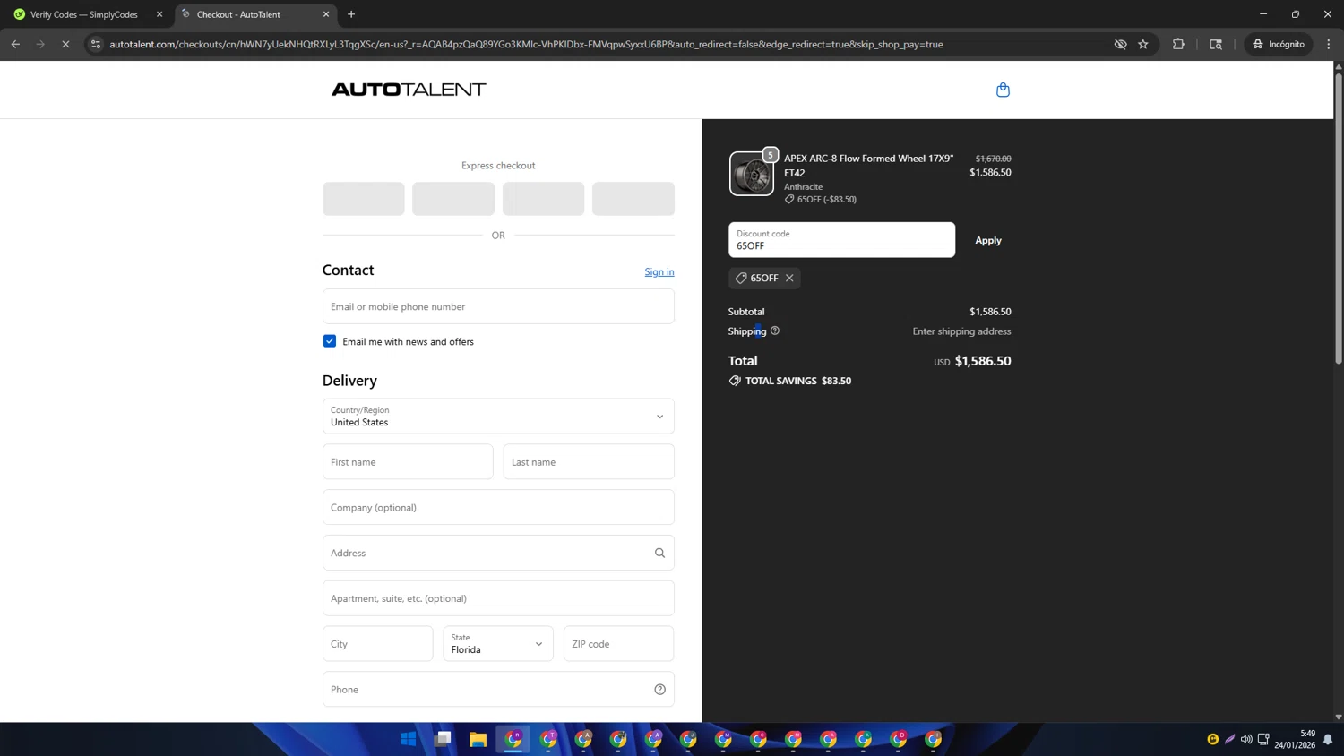The width and height of the screenshot is (1344, 756).
Task: Apply the discount code
Action: [988, 240]
